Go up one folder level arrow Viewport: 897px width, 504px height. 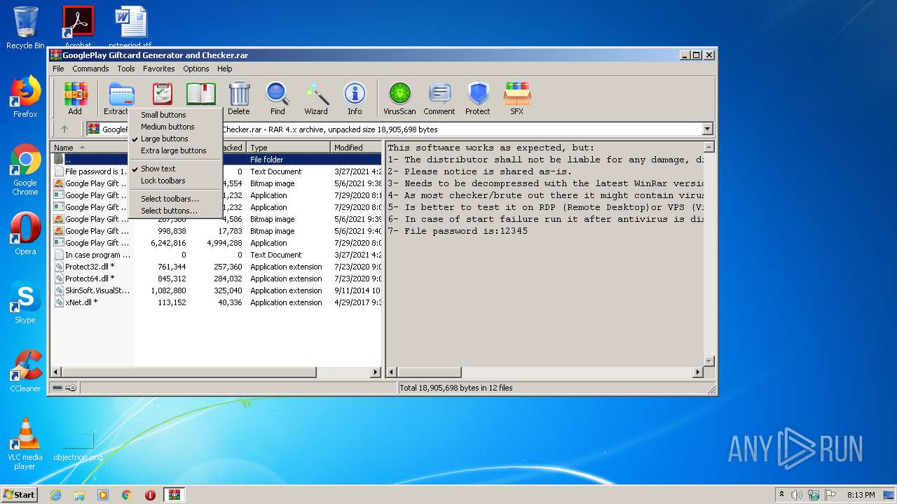pyautogui.click(x=64, y=129)
